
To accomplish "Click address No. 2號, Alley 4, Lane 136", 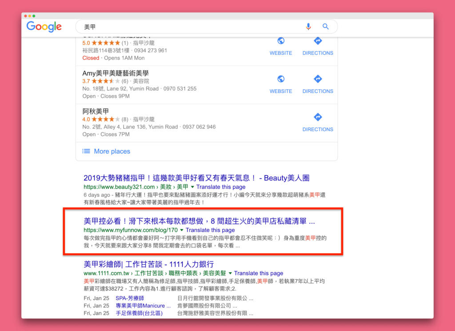I will (130, 127).
